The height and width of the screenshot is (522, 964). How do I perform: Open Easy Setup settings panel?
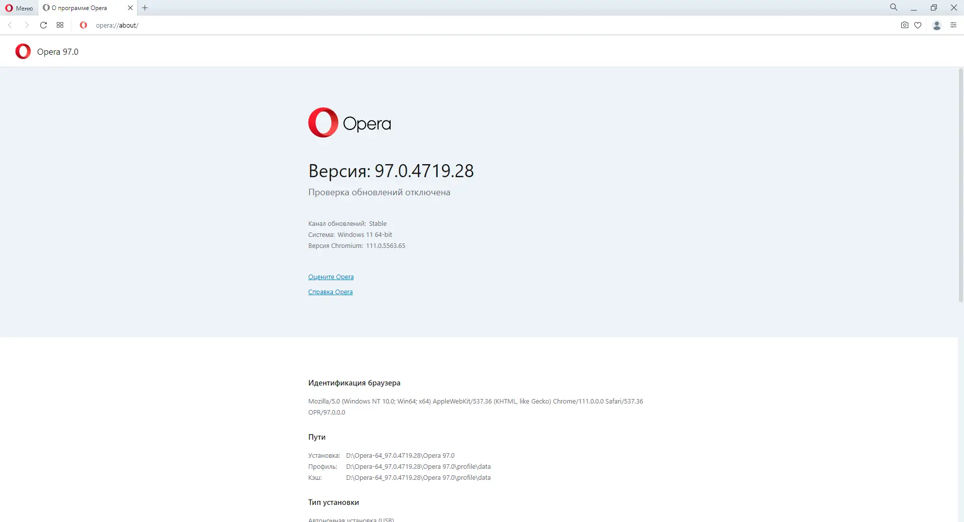(x=953, y=25)
